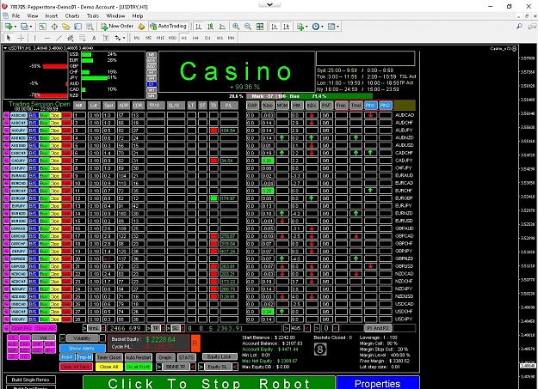Open the blue Properties button
538x389 pixels.
378,382
